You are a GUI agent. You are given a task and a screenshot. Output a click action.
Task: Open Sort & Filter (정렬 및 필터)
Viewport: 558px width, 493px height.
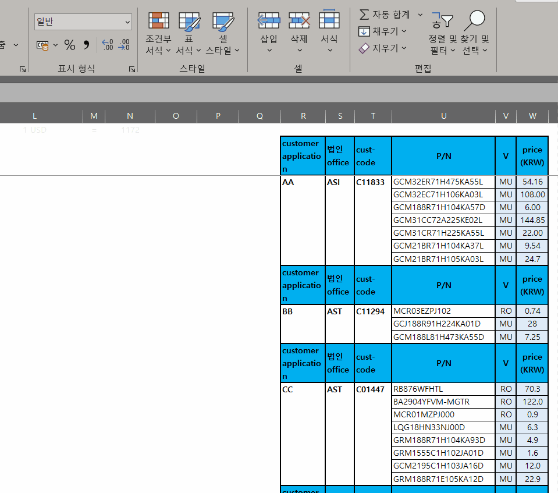click(x=442, y=33)
